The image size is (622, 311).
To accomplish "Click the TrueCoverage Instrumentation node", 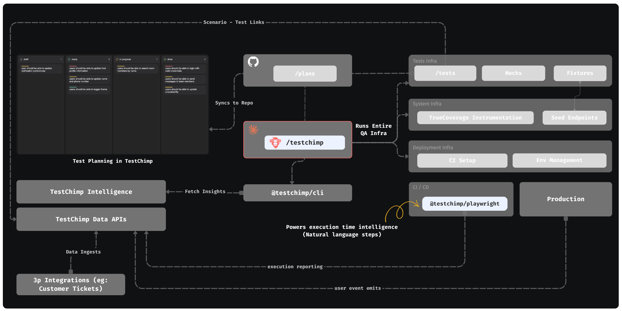I will (x=476, y=117).
